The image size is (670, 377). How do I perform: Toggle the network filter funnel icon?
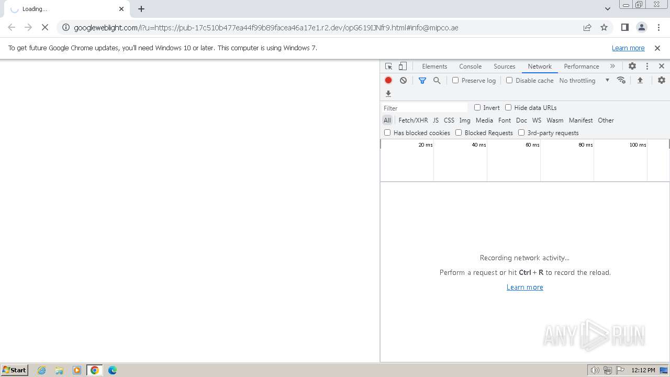click(422, 80)
